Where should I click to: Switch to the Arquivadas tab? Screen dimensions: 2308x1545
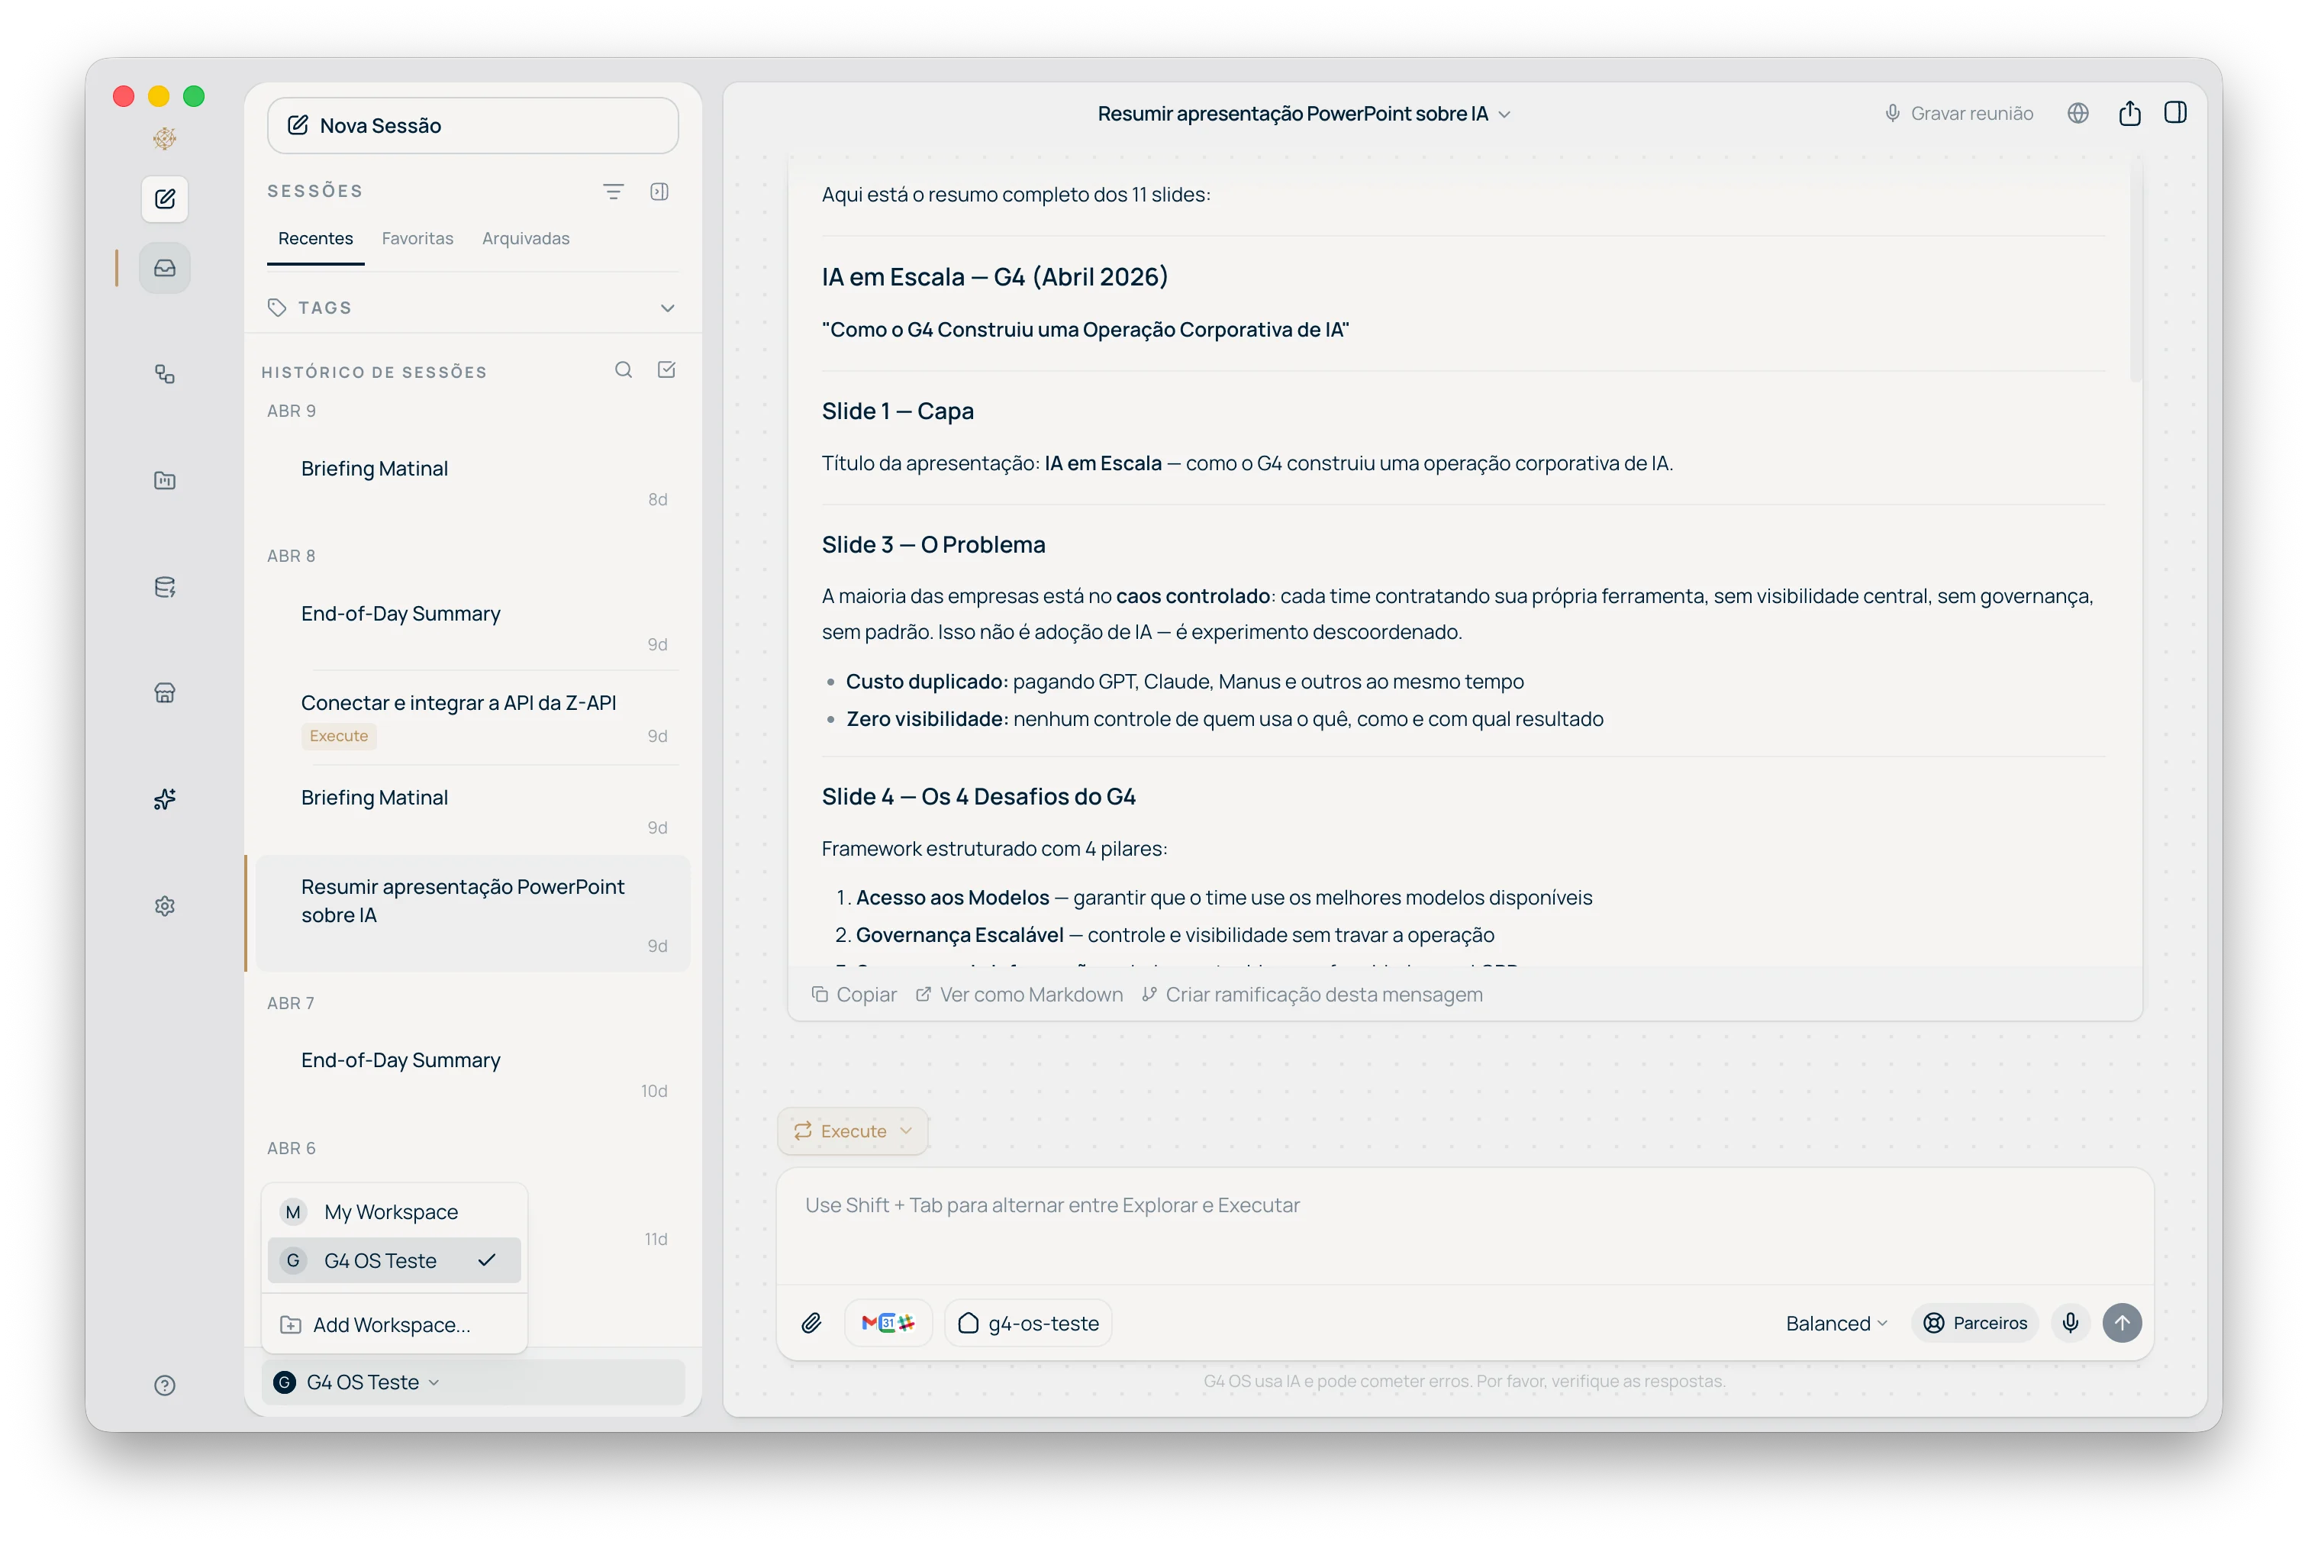click(526, 238)
